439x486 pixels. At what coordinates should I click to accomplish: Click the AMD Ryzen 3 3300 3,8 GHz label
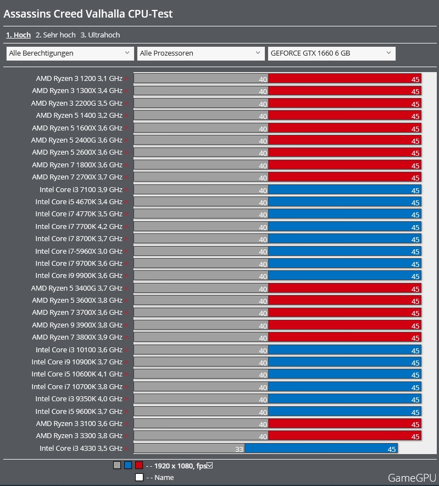(x=79, y=436)
